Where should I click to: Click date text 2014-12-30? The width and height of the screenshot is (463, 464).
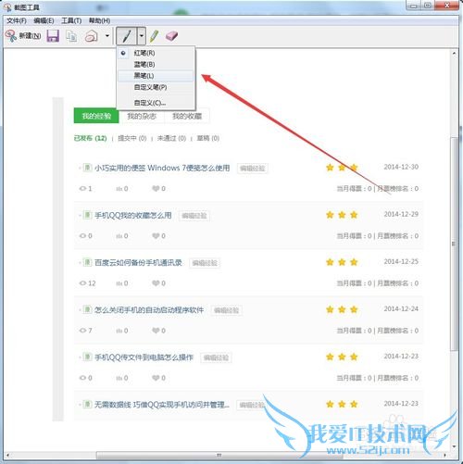401,167
